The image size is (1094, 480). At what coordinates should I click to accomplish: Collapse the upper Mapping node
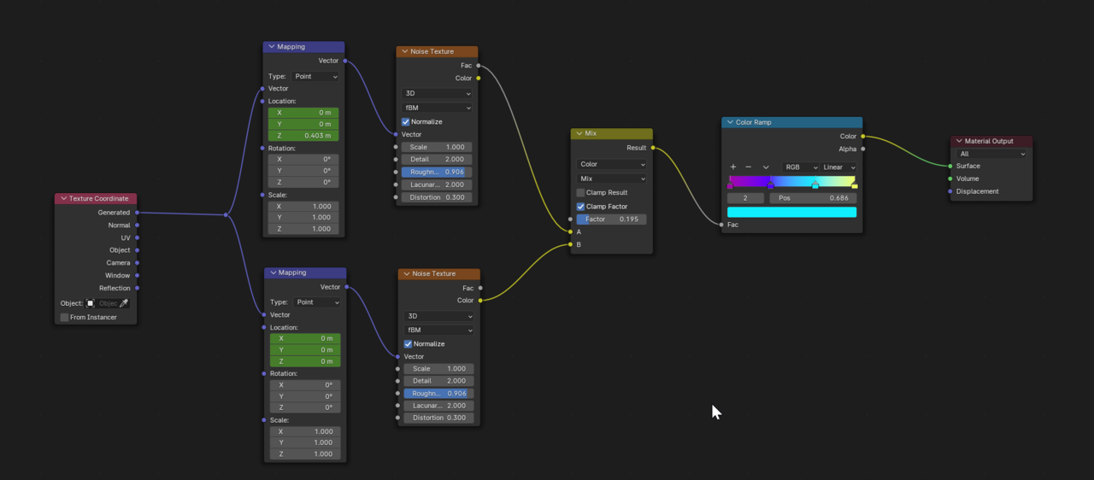pos(271,47)
